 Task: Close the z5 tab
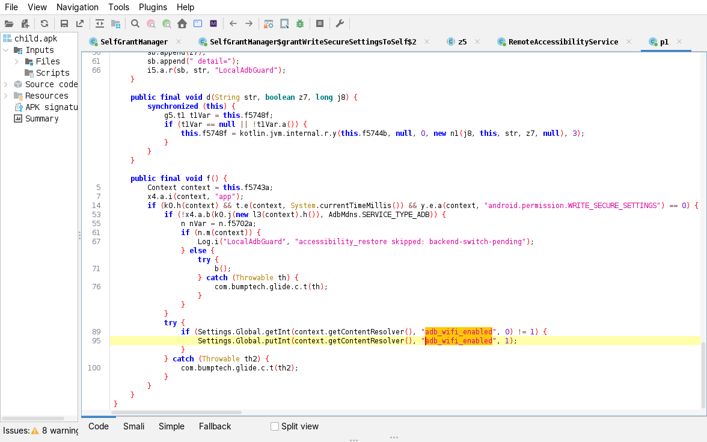pyautogui.click(x=477, y=41)
